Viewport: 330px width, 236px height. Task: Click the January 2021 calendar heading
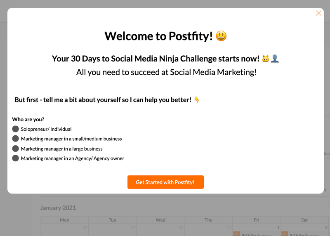[x=58, y=208]
